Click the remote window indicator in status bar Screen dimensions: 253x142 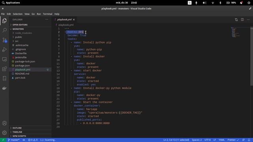coord(3,140)
